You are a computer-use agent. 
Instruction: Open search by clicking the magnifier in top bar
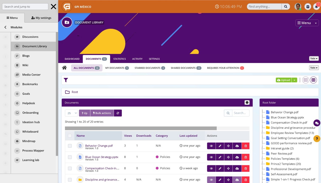coord(286,6)
